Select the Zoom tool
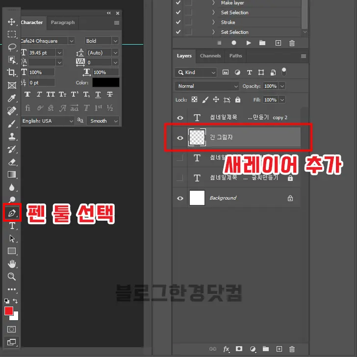 12,277
